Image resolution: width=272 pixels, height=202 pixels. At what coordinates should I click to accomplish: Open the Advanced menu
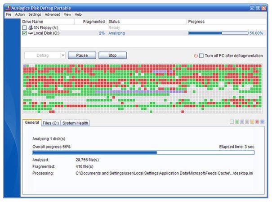pos(53,14)
